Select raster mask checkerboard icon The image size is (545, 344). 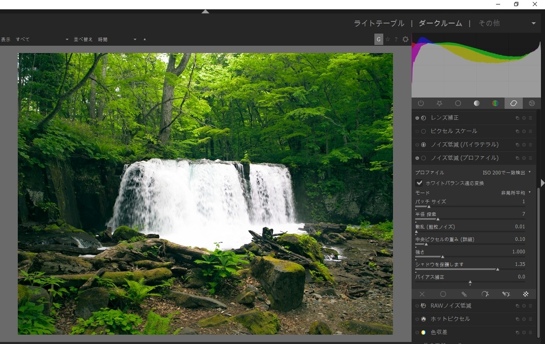526,294
